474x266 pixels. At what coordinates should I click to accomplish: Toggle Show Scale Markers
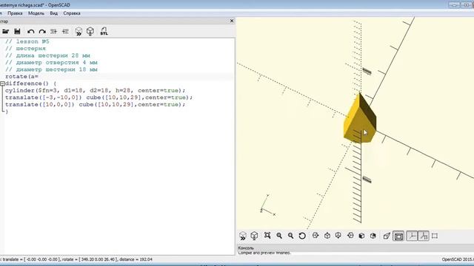pyautogui.click(x=424, y=236)
